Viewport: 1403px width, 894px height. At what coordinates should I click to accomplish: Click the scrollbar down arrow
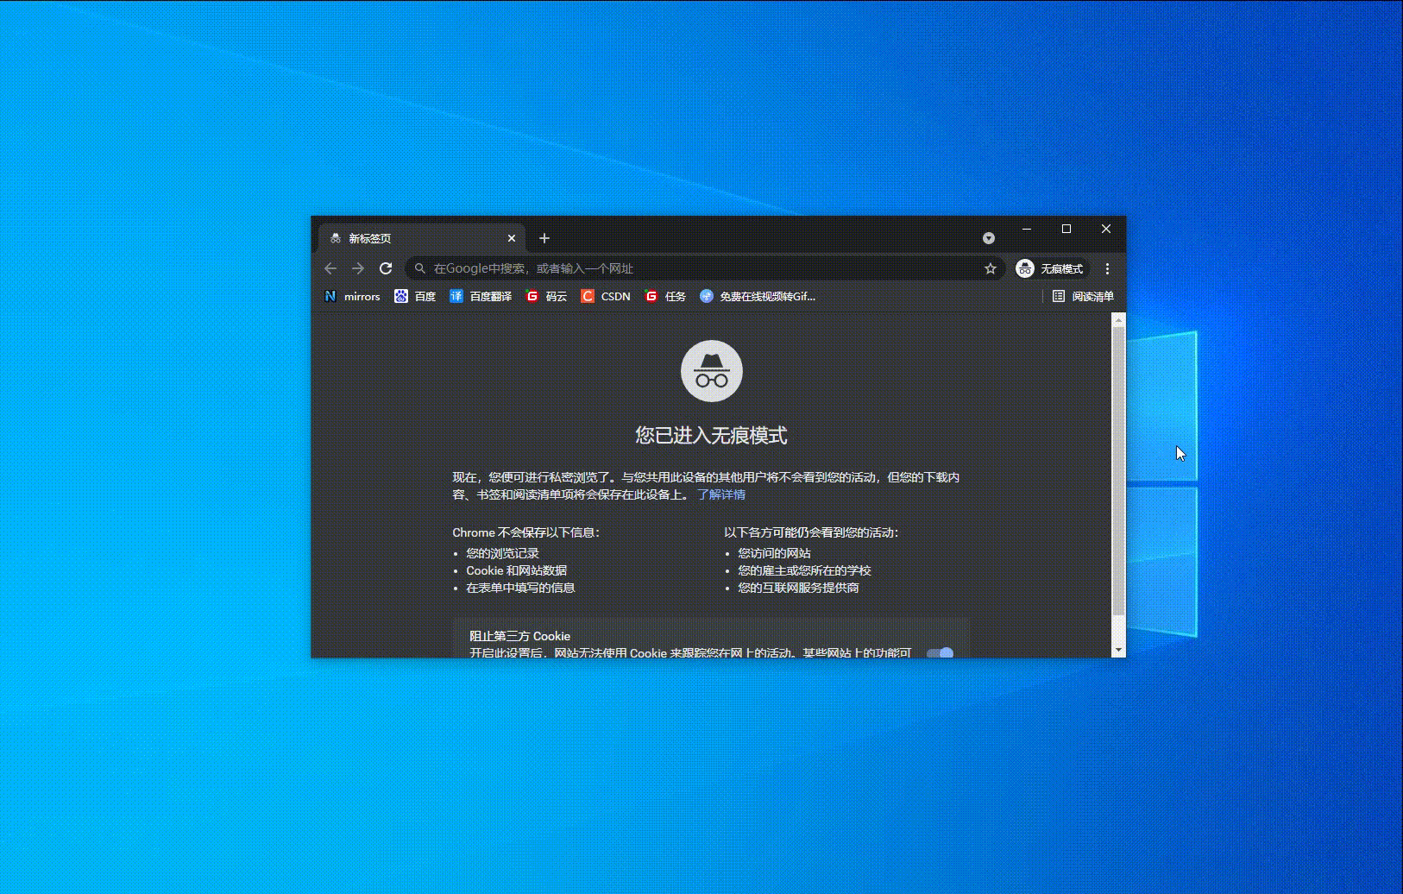[x=1118, y=650]
